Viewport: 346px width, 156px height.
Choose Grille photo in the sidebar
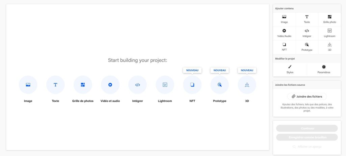(330, 19)
